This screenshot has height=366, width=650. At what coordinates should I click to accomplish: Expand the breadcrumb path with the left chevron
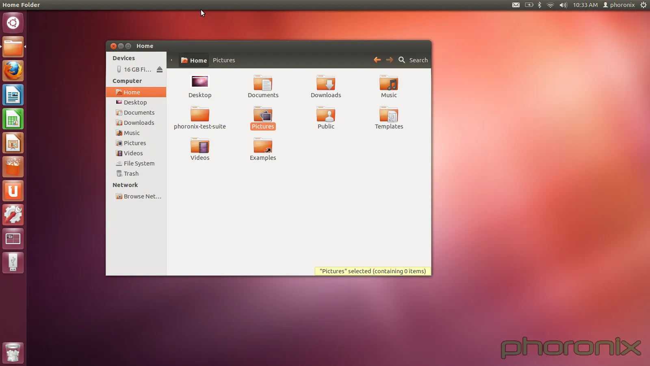click(172, 60)
